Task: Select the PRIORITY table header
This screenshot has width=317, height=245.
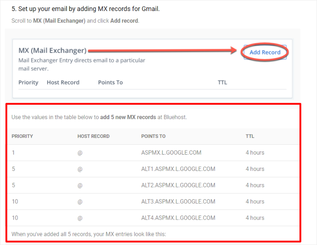Action: [x=22, y=136]
